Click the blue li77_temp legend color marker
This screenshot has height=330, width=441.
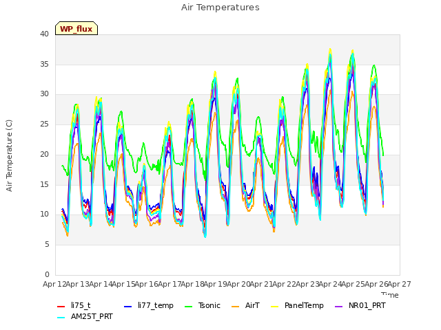point(128,306)
